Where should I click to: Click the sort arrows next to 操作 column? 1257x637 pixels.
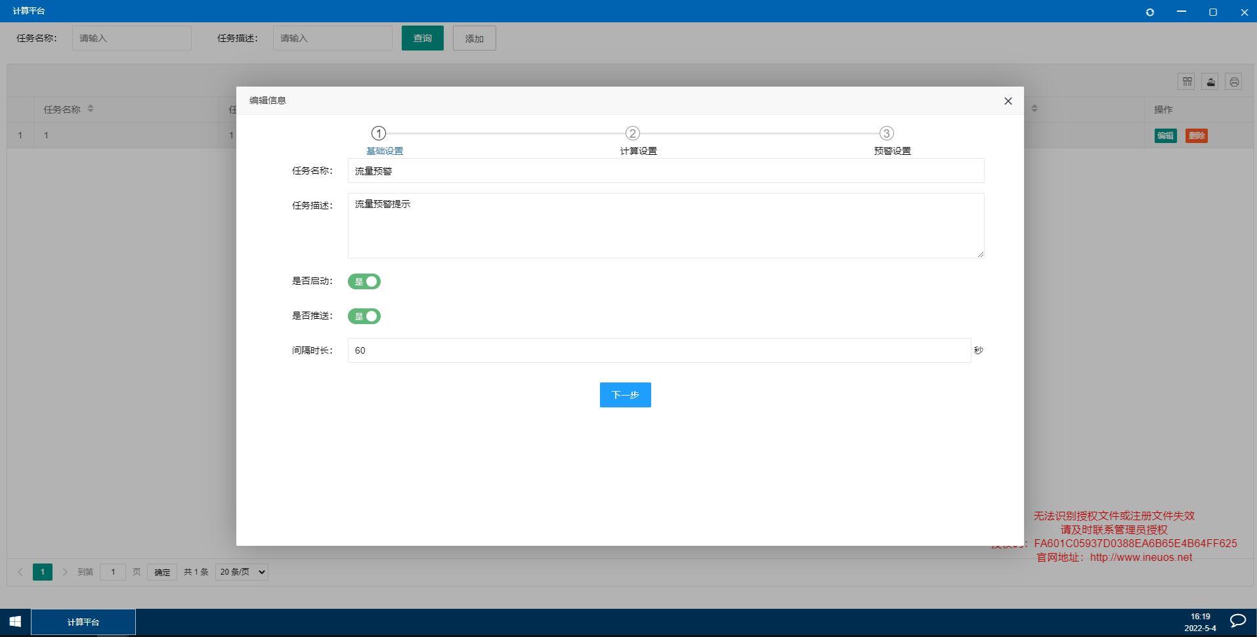1034,109
